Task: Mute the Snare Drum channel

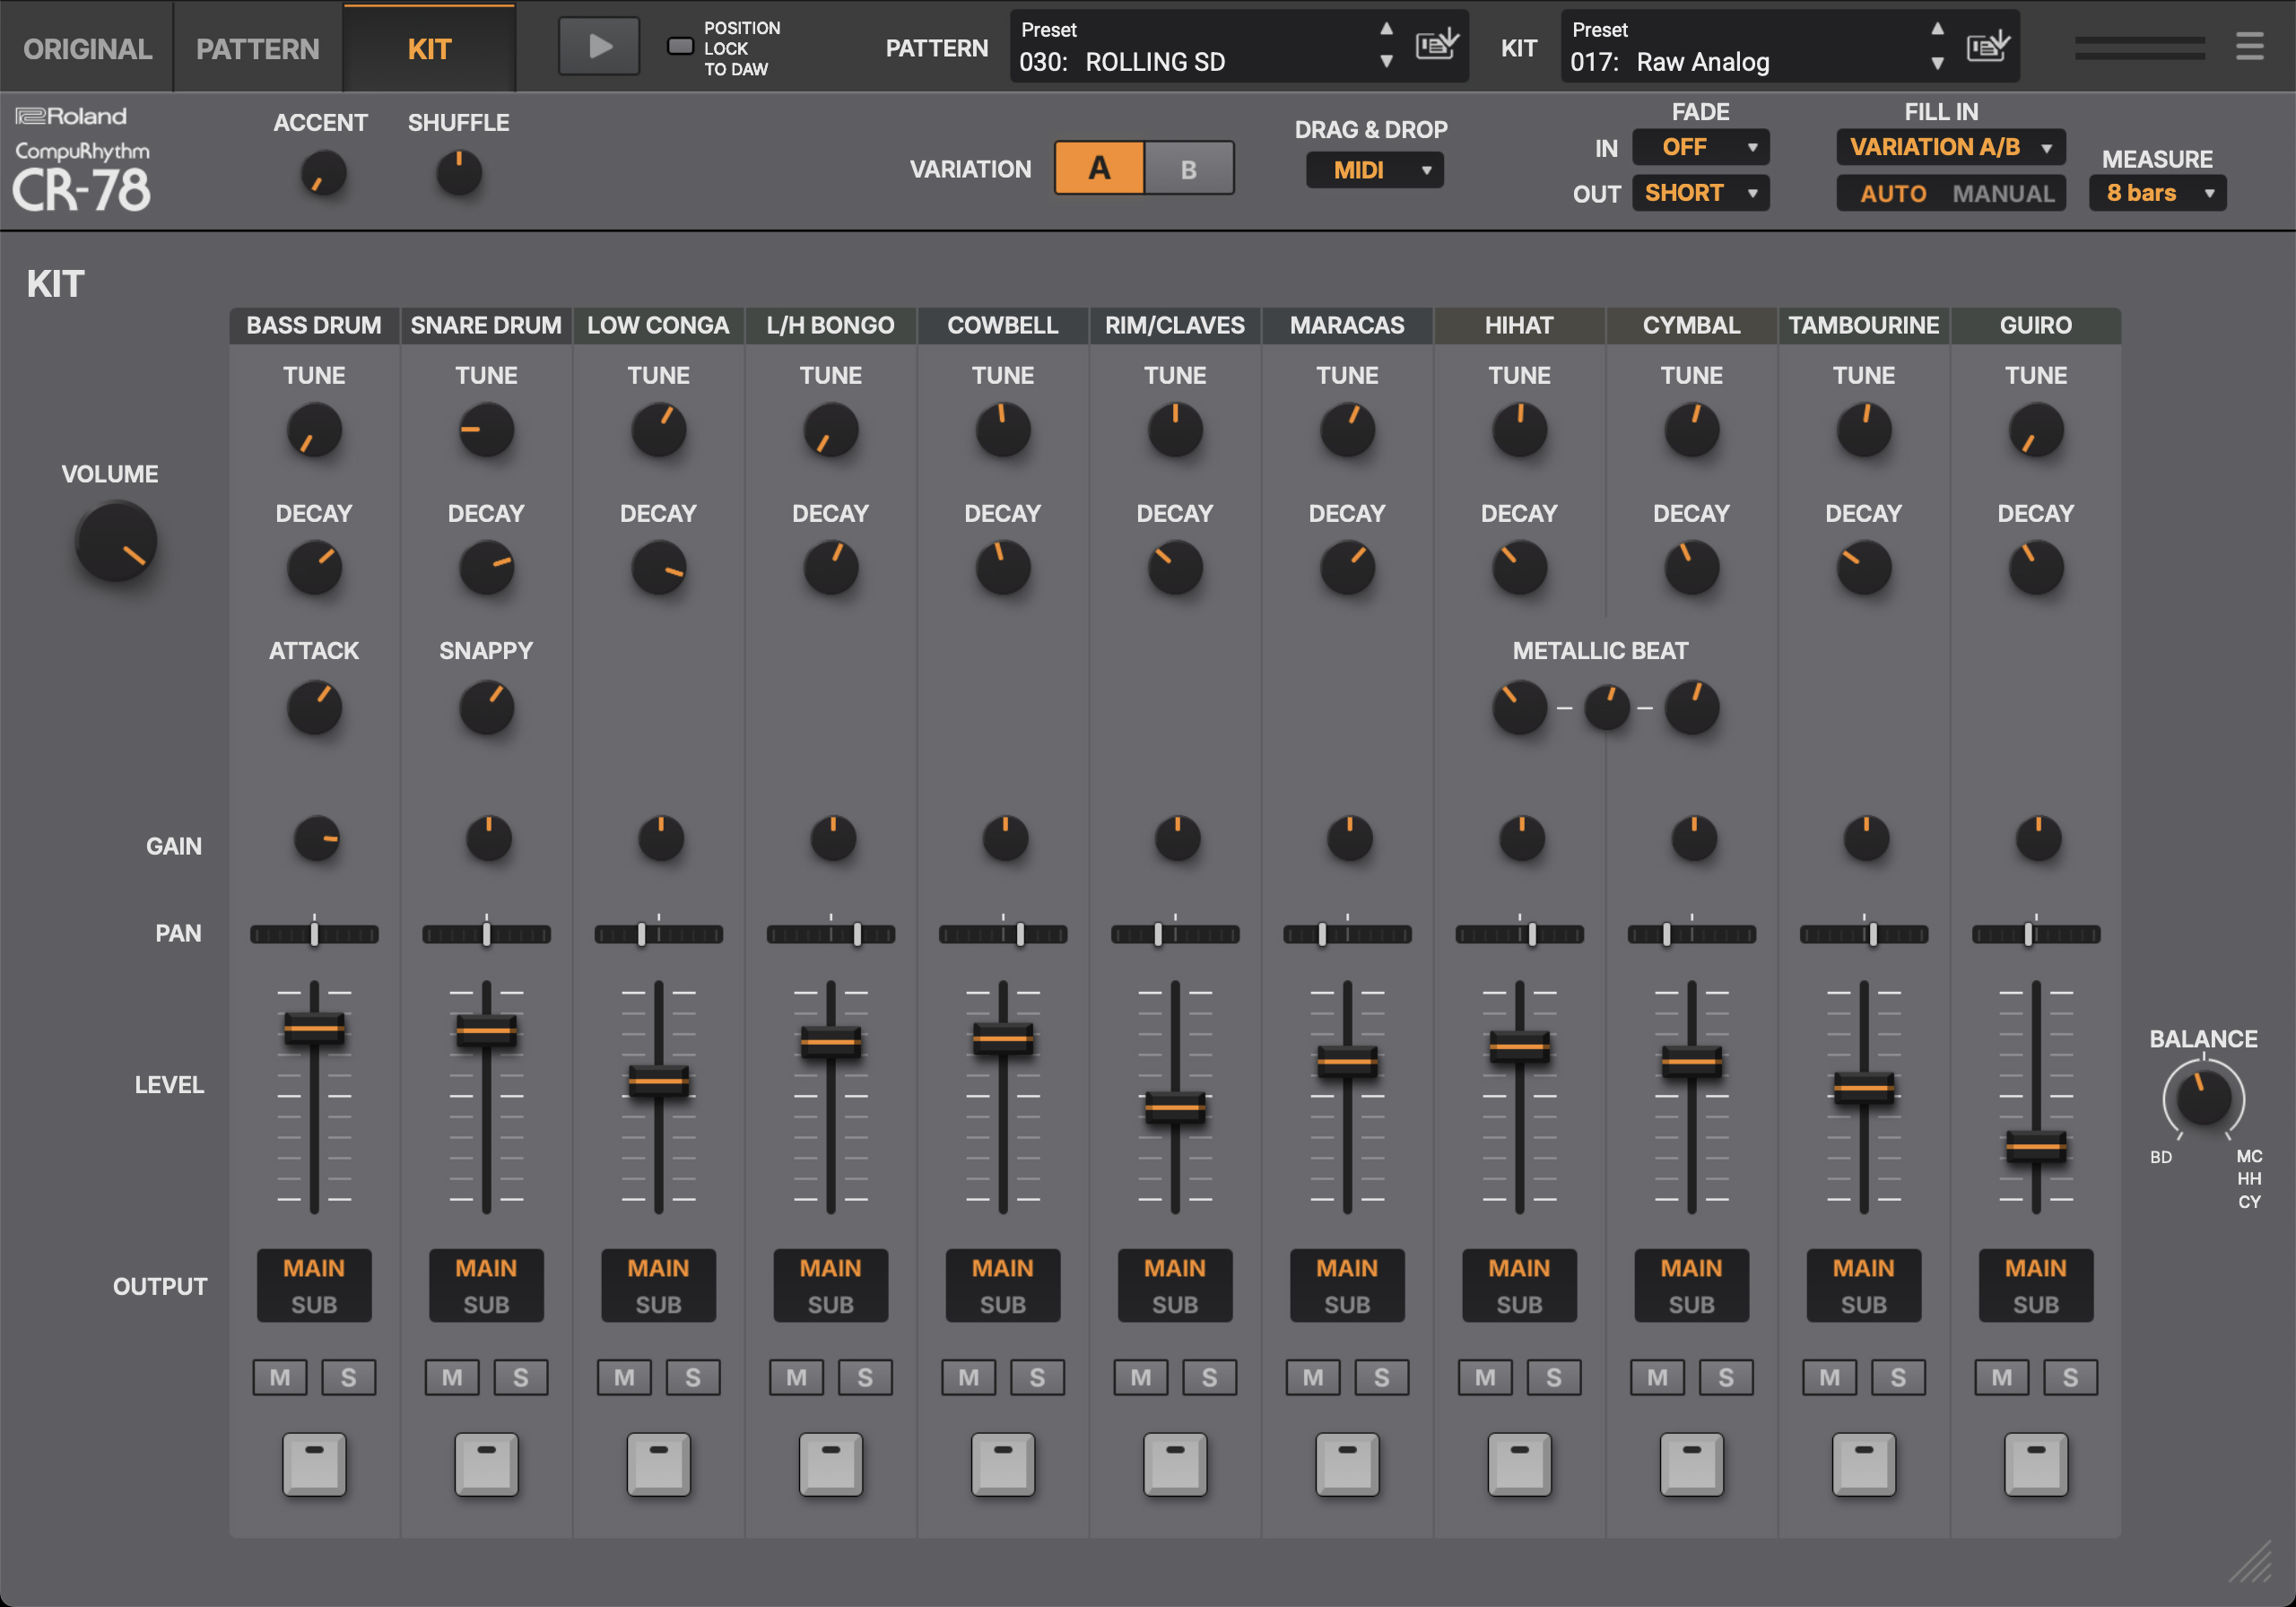Action: [452, 1377]
